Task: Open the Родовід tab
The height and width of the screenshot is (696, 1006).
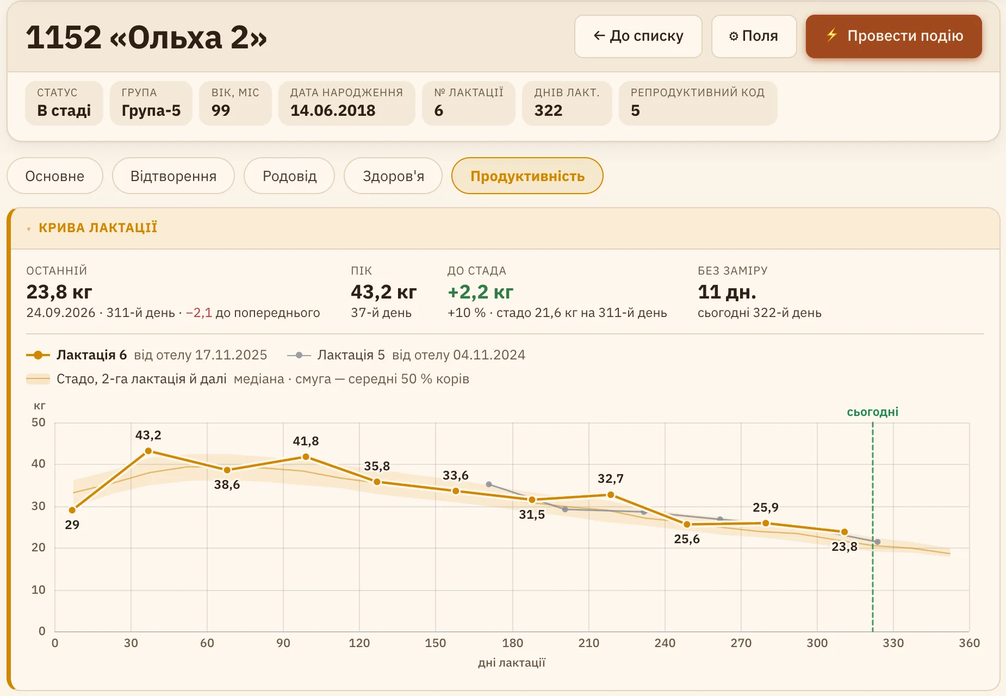Action: tap(289, 176)
